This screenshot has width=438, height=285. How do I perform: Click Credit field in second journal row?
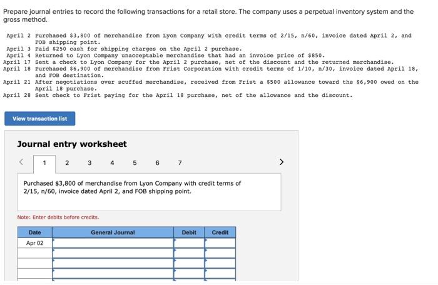pos(220,253)
